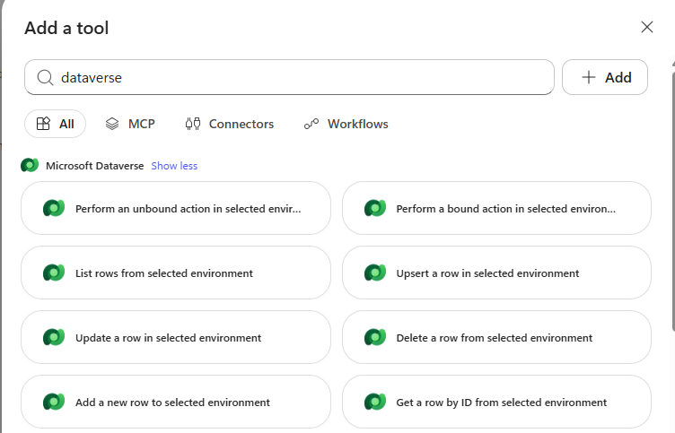Click the Add button label

point(618,77)
